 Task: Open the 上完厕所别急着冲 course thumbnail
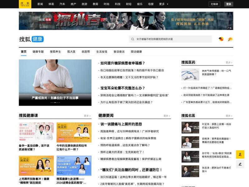point(36,165)
